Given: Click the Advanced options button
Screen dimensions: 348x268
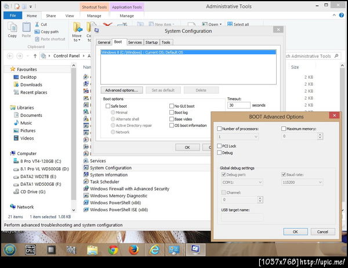Looking at the screenshot, I should [x=122, y=90].
